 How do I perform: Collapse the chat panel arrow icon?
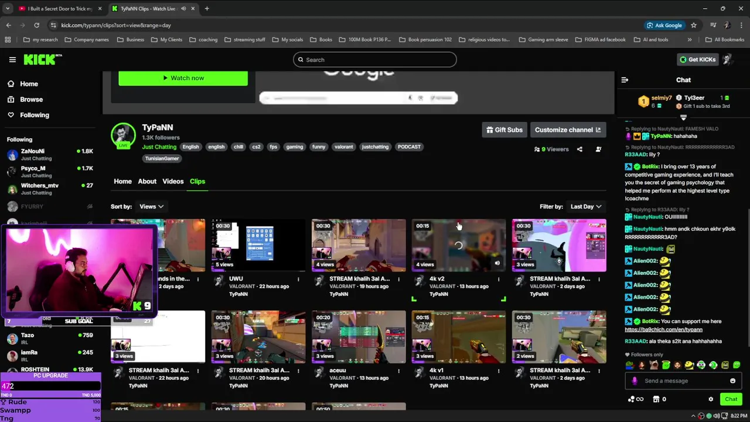(x=625, y=80)
